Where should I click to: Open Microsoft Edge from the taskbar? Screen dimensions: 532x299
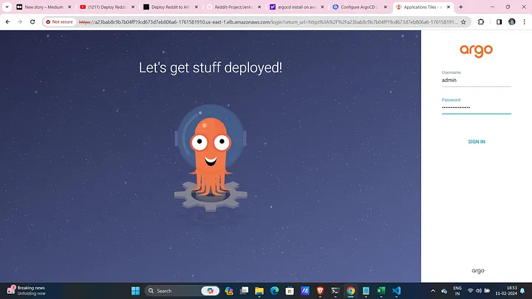point(274,291)
